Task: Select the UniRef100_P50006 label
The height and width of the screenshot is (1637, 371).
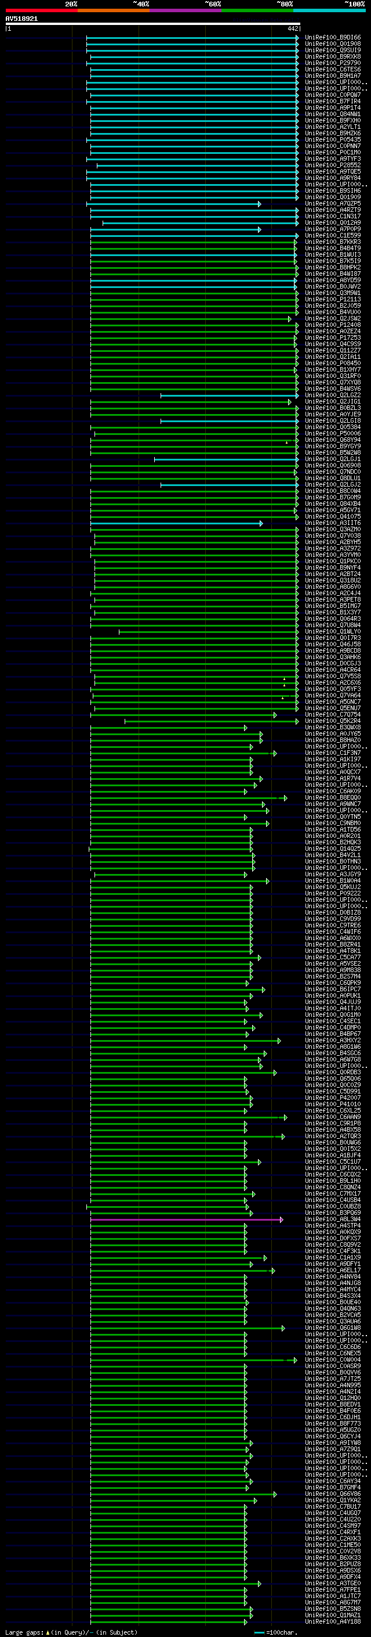Action: click(333, 433)
